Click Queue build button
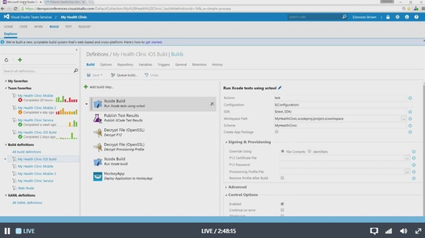 [x=124, y=75]
